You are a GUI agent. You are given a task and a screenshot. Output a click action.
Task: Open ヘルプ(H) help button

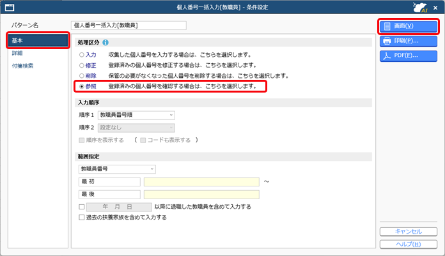point(409,245)
